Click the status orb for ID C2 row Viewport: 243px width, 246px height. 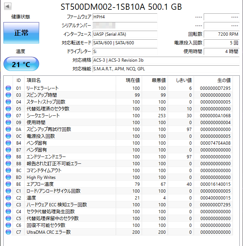click(x=8, y=198)
